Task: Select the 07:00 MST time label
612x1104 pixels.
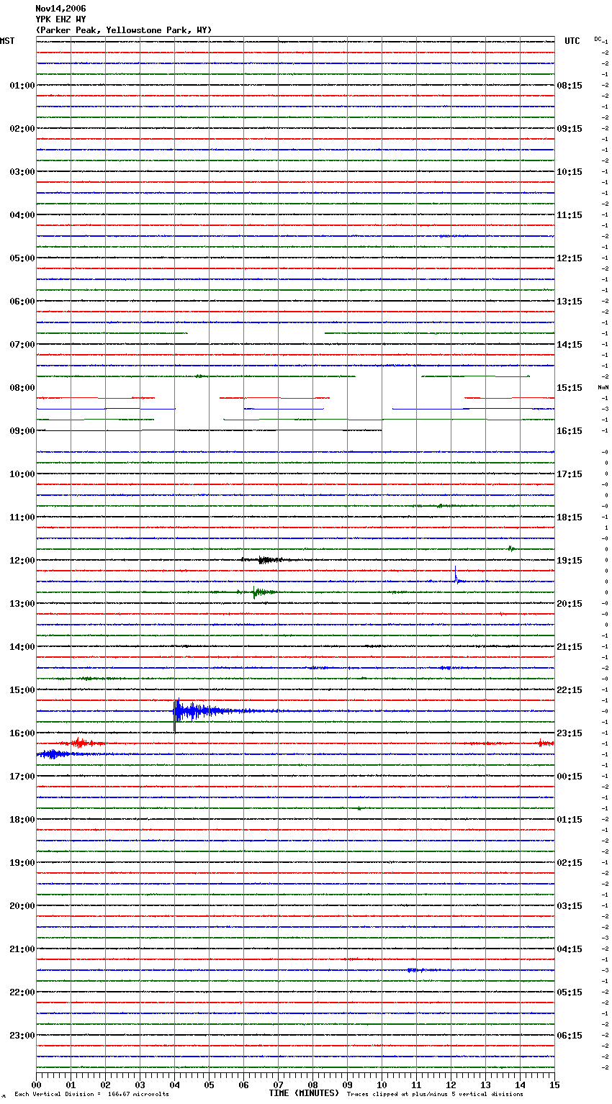Action: (22, 345)
